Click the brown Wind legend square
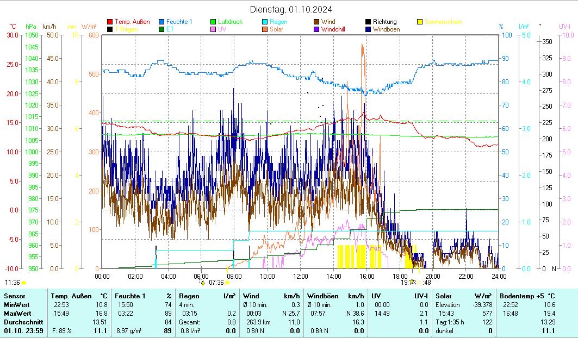Screen dimensions: 578x338 coord(317,22)
